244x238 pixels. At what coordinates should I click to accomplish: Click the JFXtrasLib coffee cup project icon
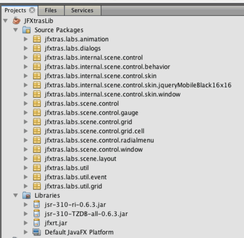click(x=16, y=21)
